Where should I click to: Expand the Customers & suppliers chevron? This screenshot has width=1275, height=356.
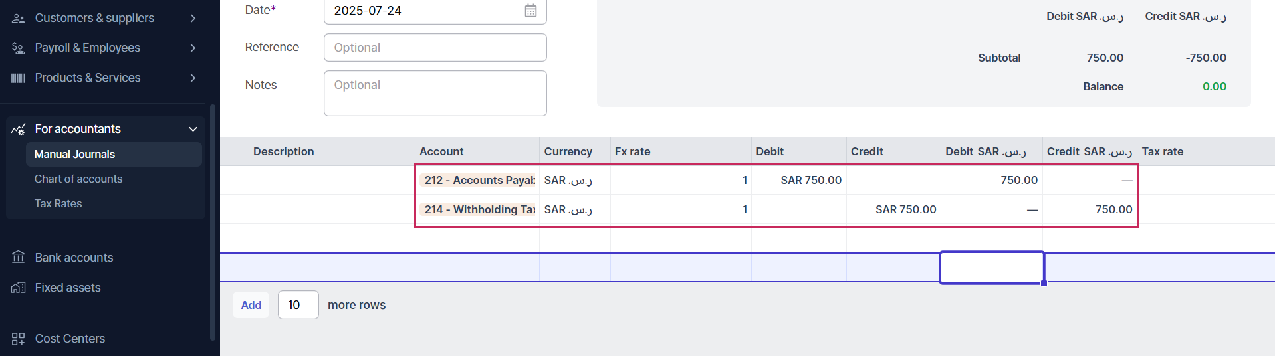193,18
